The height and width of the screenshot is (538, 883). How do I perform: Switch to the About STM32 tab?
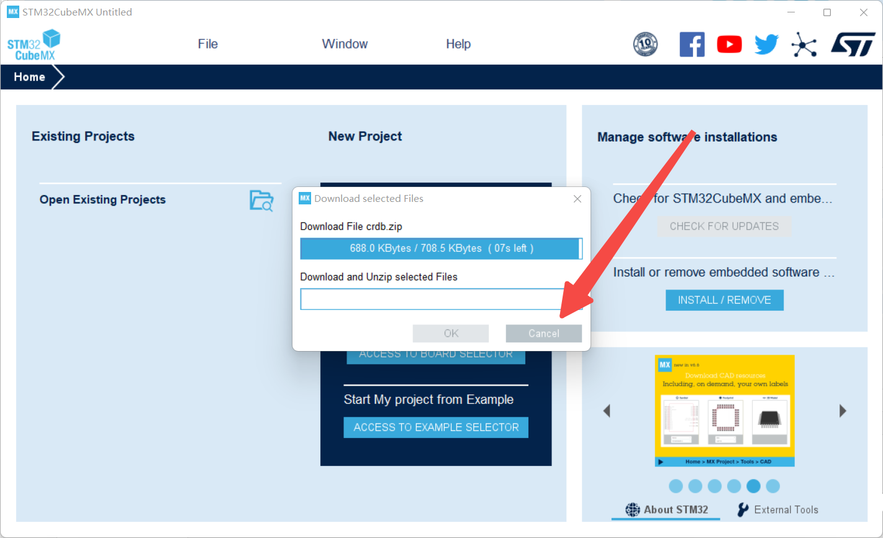[x=667, y=510]
